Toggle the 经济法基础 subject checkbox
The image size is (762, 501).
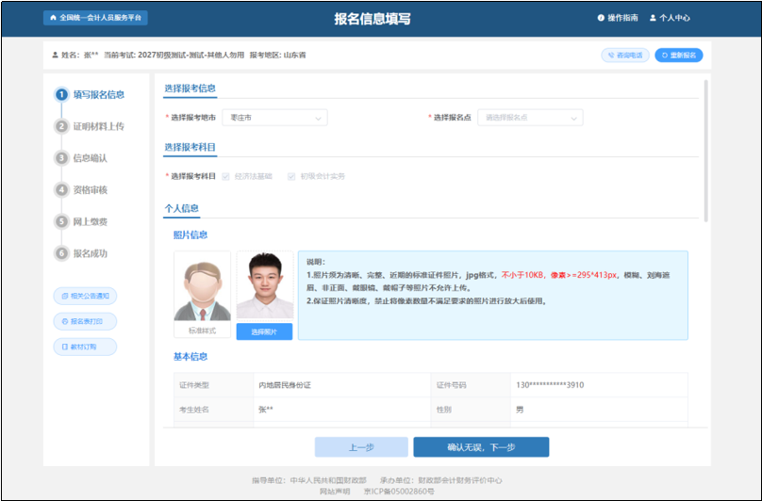click(x=225, y=176)
